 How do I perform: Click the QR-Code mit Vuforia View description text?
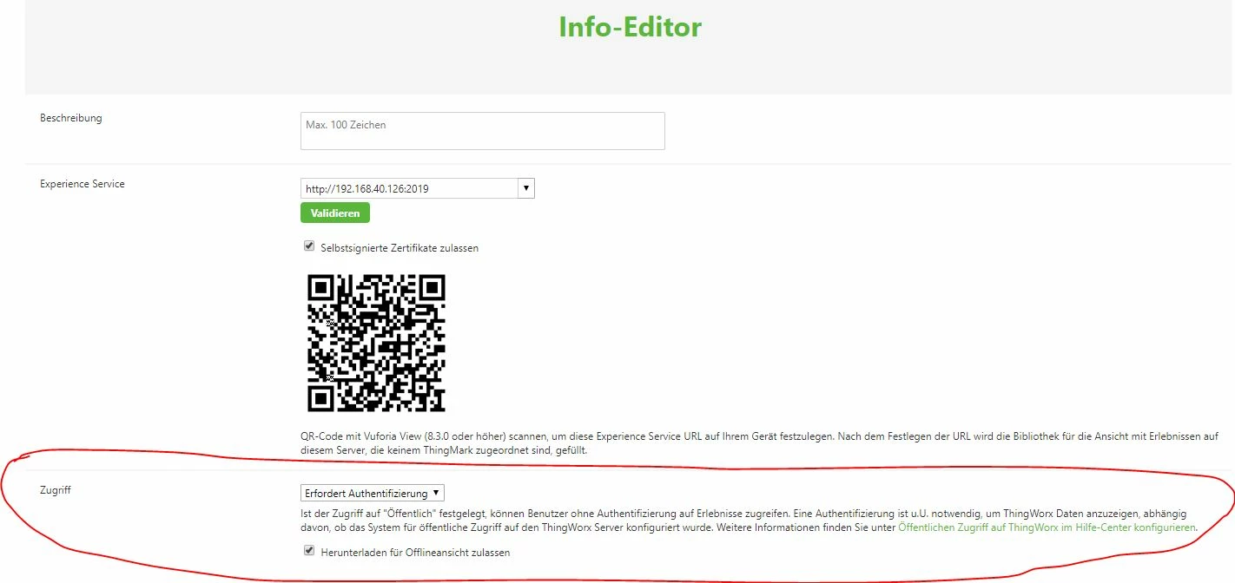760,443
